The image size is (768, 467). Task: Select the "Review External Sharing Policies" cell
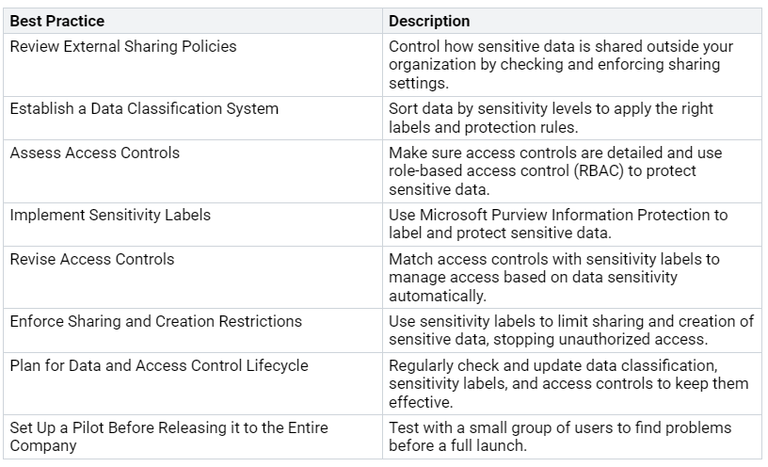123,46
